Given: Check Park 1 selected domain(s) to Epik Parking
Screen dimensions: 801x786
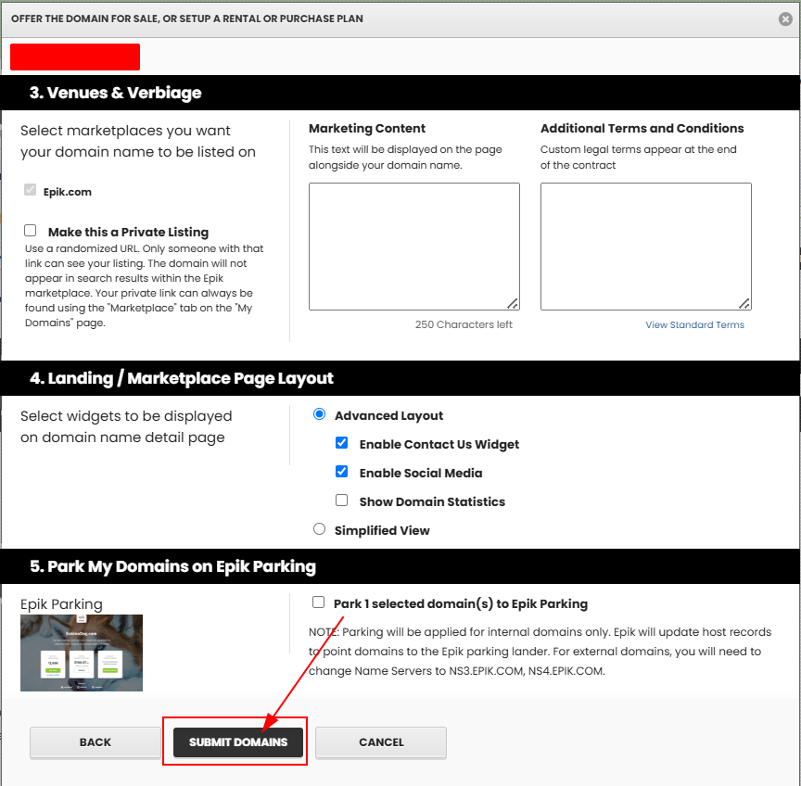Looking at the screenshot, I should pos(318,602).
